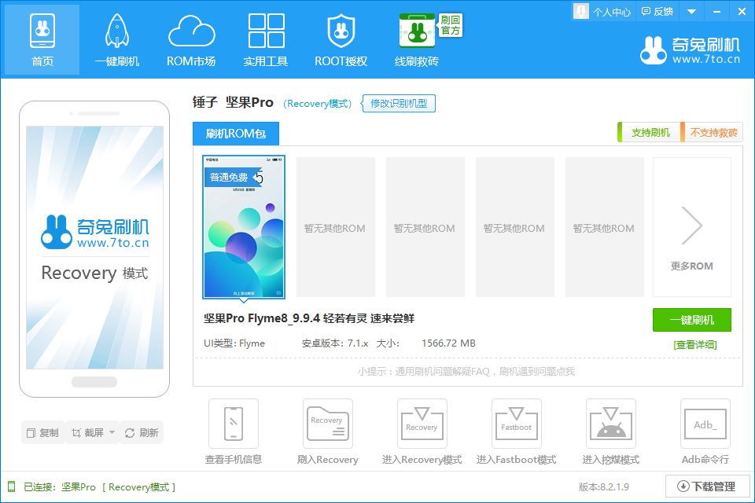Click the 刷回官方 badge
The height and width of the screenshot is (503, 755).
[x=450, y=25]
